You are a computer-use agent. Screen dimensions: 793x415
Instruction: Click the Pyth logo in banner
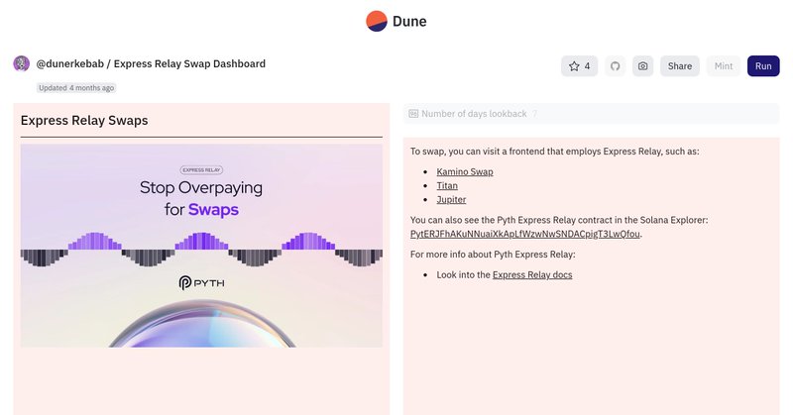point(201,282)
